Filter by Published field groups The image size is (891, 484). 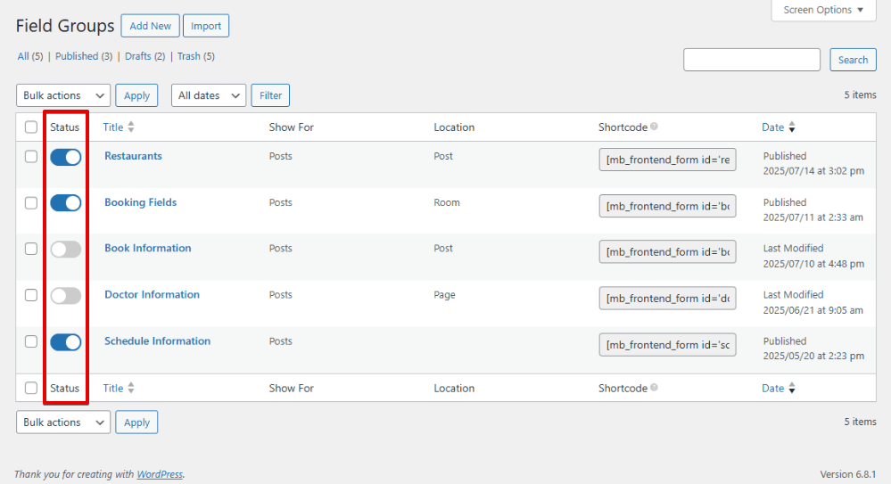[x=77, y=56]
